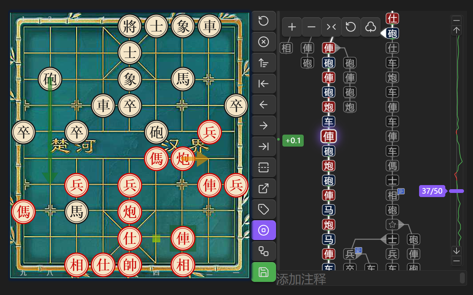Click the minus button above the move tree
The height and width of the screenshot is (295, 473).
click(x=312, y=27)
